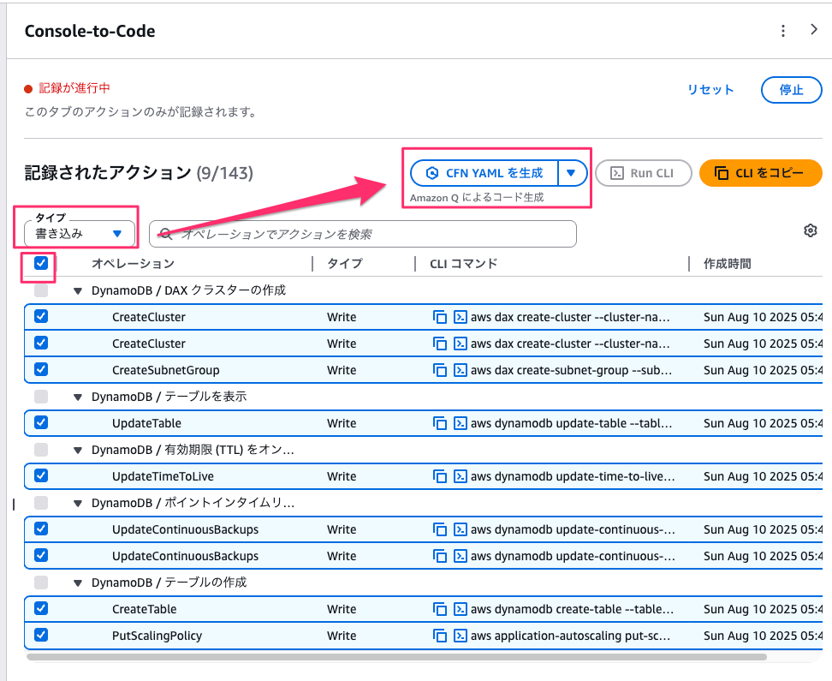Uncheck the CreateSubnetGroup row checkbox
The image size is (832, 681).
point(41,369)
